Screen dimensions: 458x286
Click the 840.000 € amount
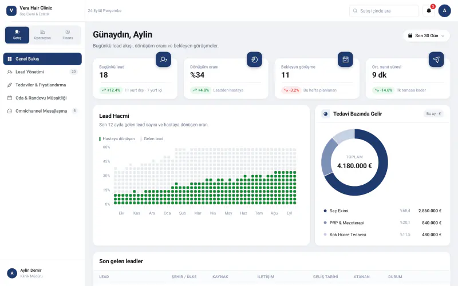[x=432, y=223]
